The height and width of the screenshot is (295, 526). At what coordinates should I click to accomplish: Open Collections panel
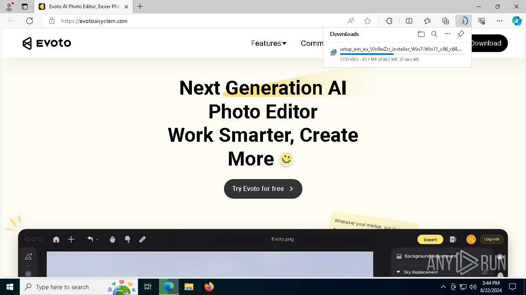(445, 21)
